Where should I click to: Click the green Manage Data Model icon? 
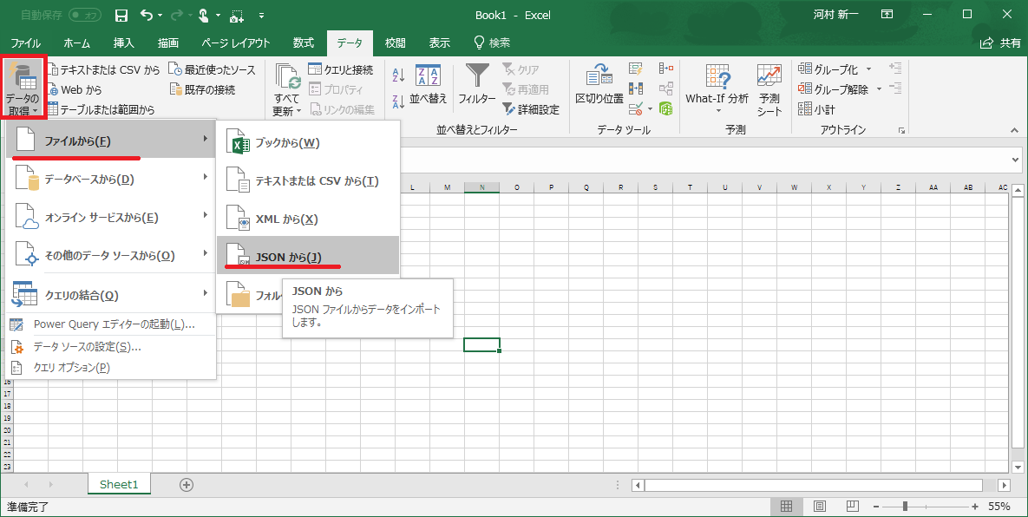point(666,108)
